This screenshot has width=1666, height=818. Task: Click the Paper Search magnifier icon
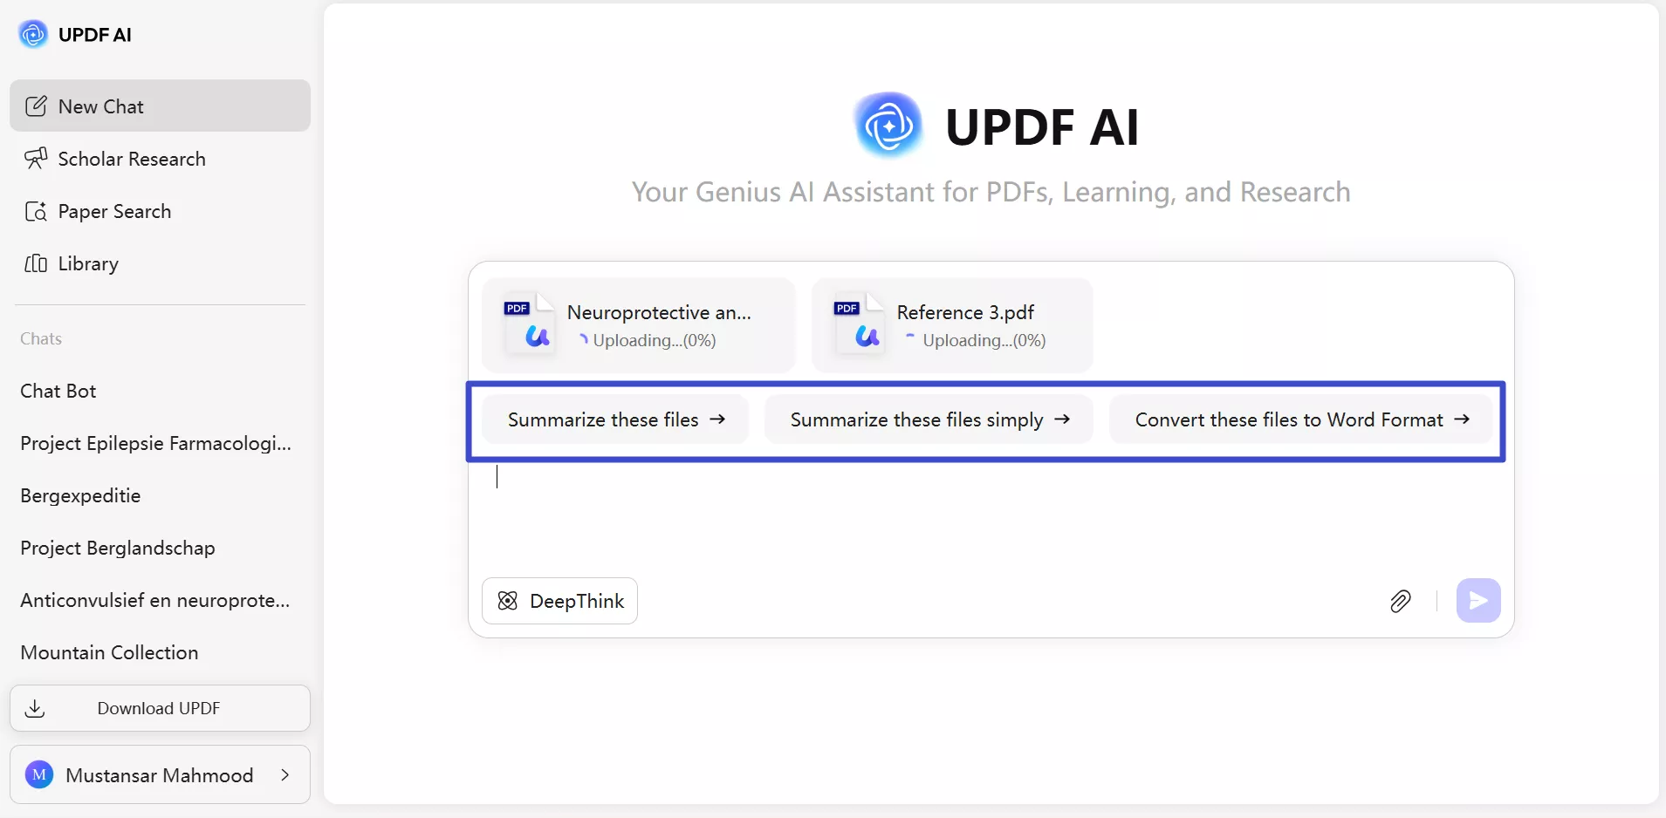pyautogui.click(x=37, y=211)
